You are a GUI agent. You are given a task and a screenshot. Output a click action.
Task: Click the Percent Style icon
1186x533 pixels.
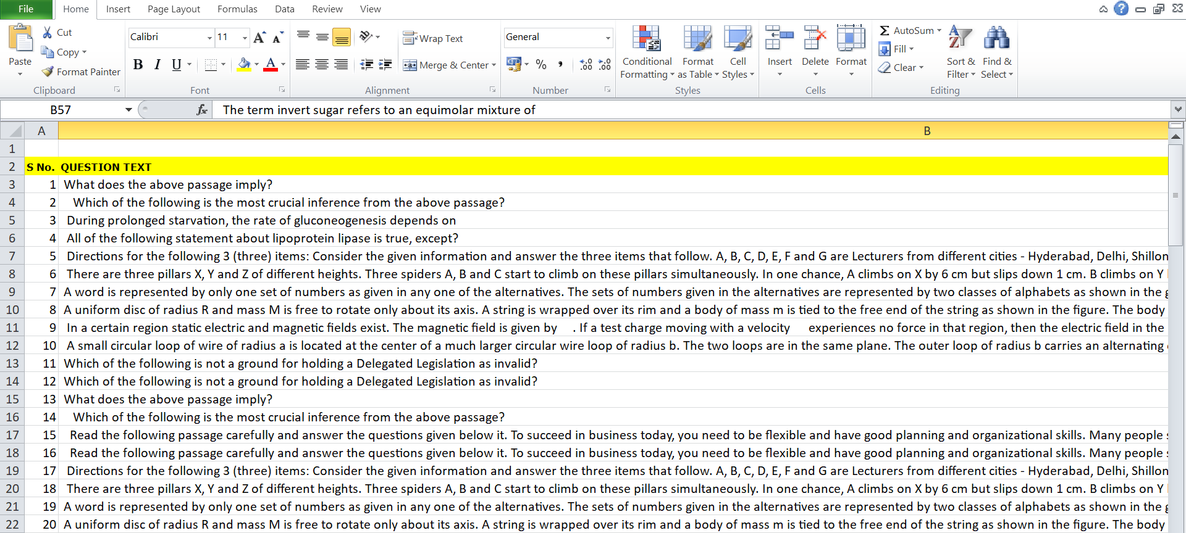(x=541, y=65)
